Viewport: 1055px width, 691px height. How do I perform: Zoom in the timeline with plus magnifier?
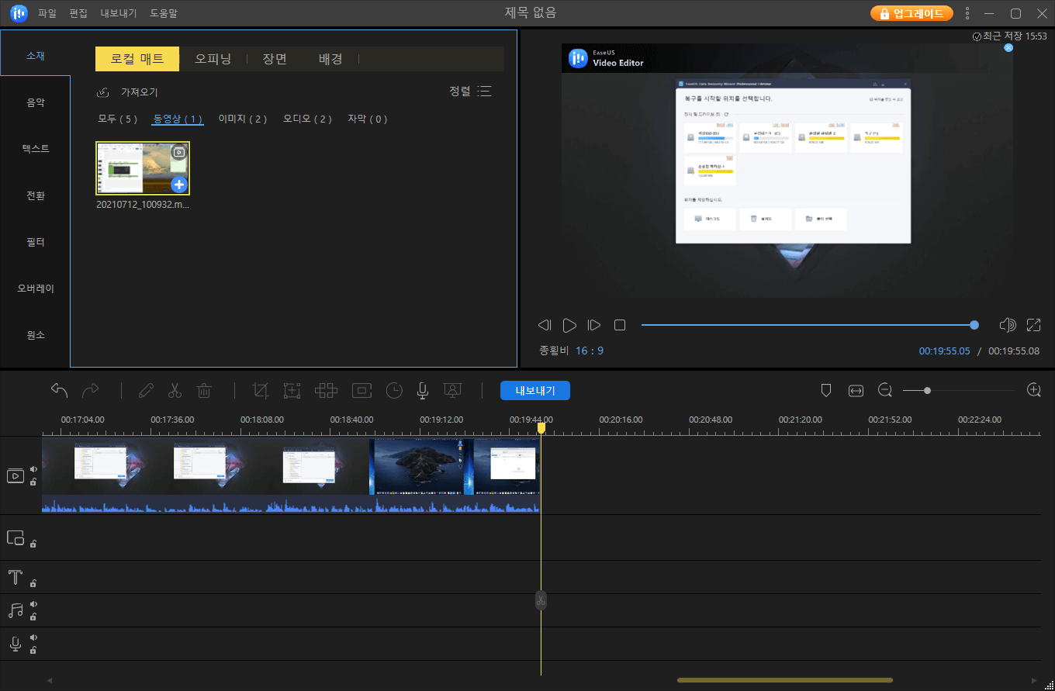[1033, 390]
